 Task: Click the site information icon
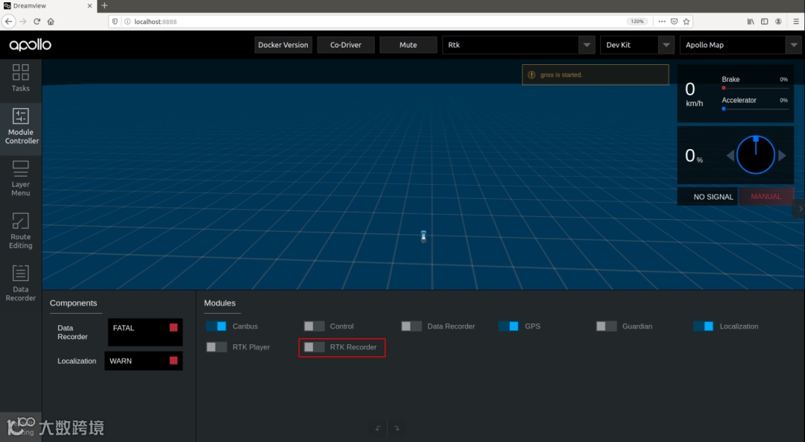(x=127, y=22)
